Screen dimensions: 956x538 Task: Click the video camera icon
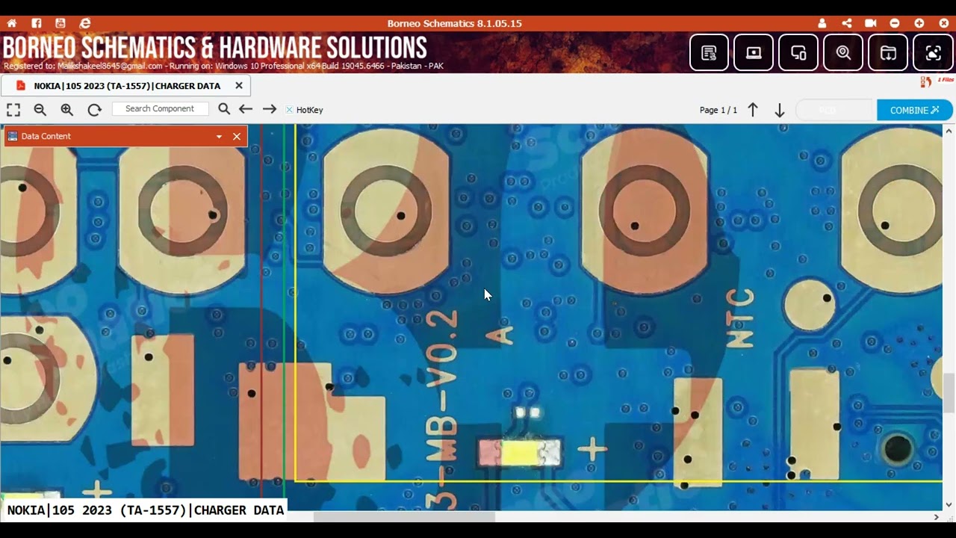(870, 23)
